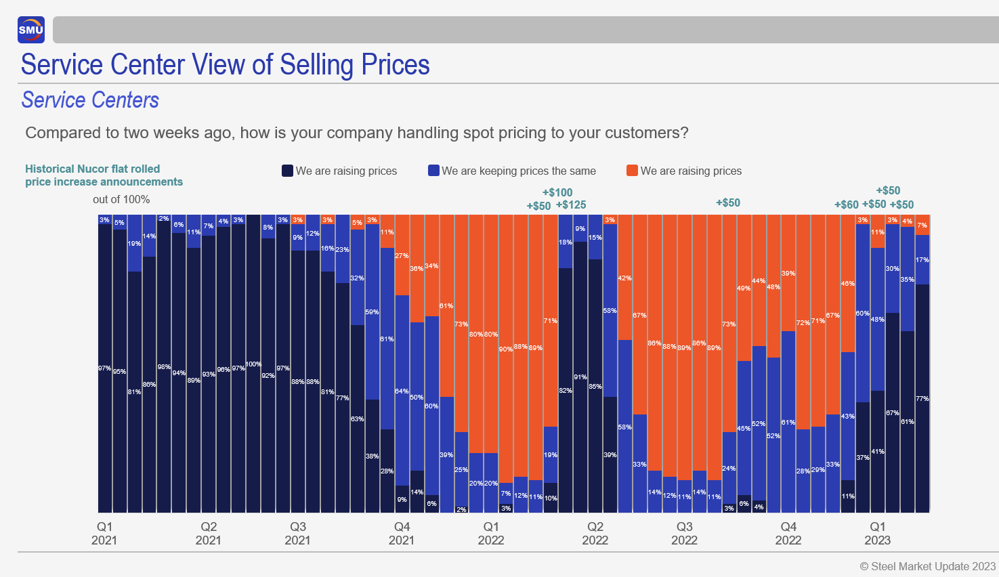999x577 pixels.
Task: Click the 'We are keeping prices the same' label
Action: coord(519,171)
